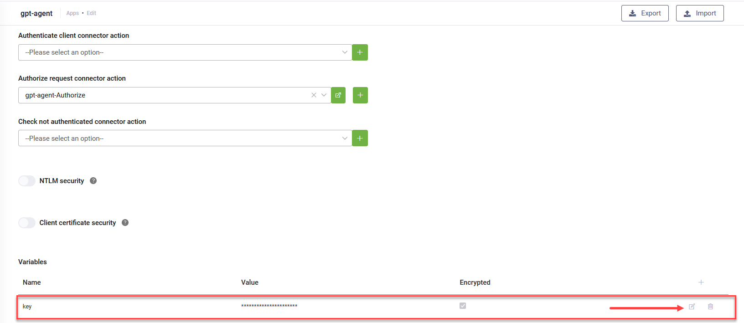
Task: Enable Client certificate security toggle
Action: [27, 223]
